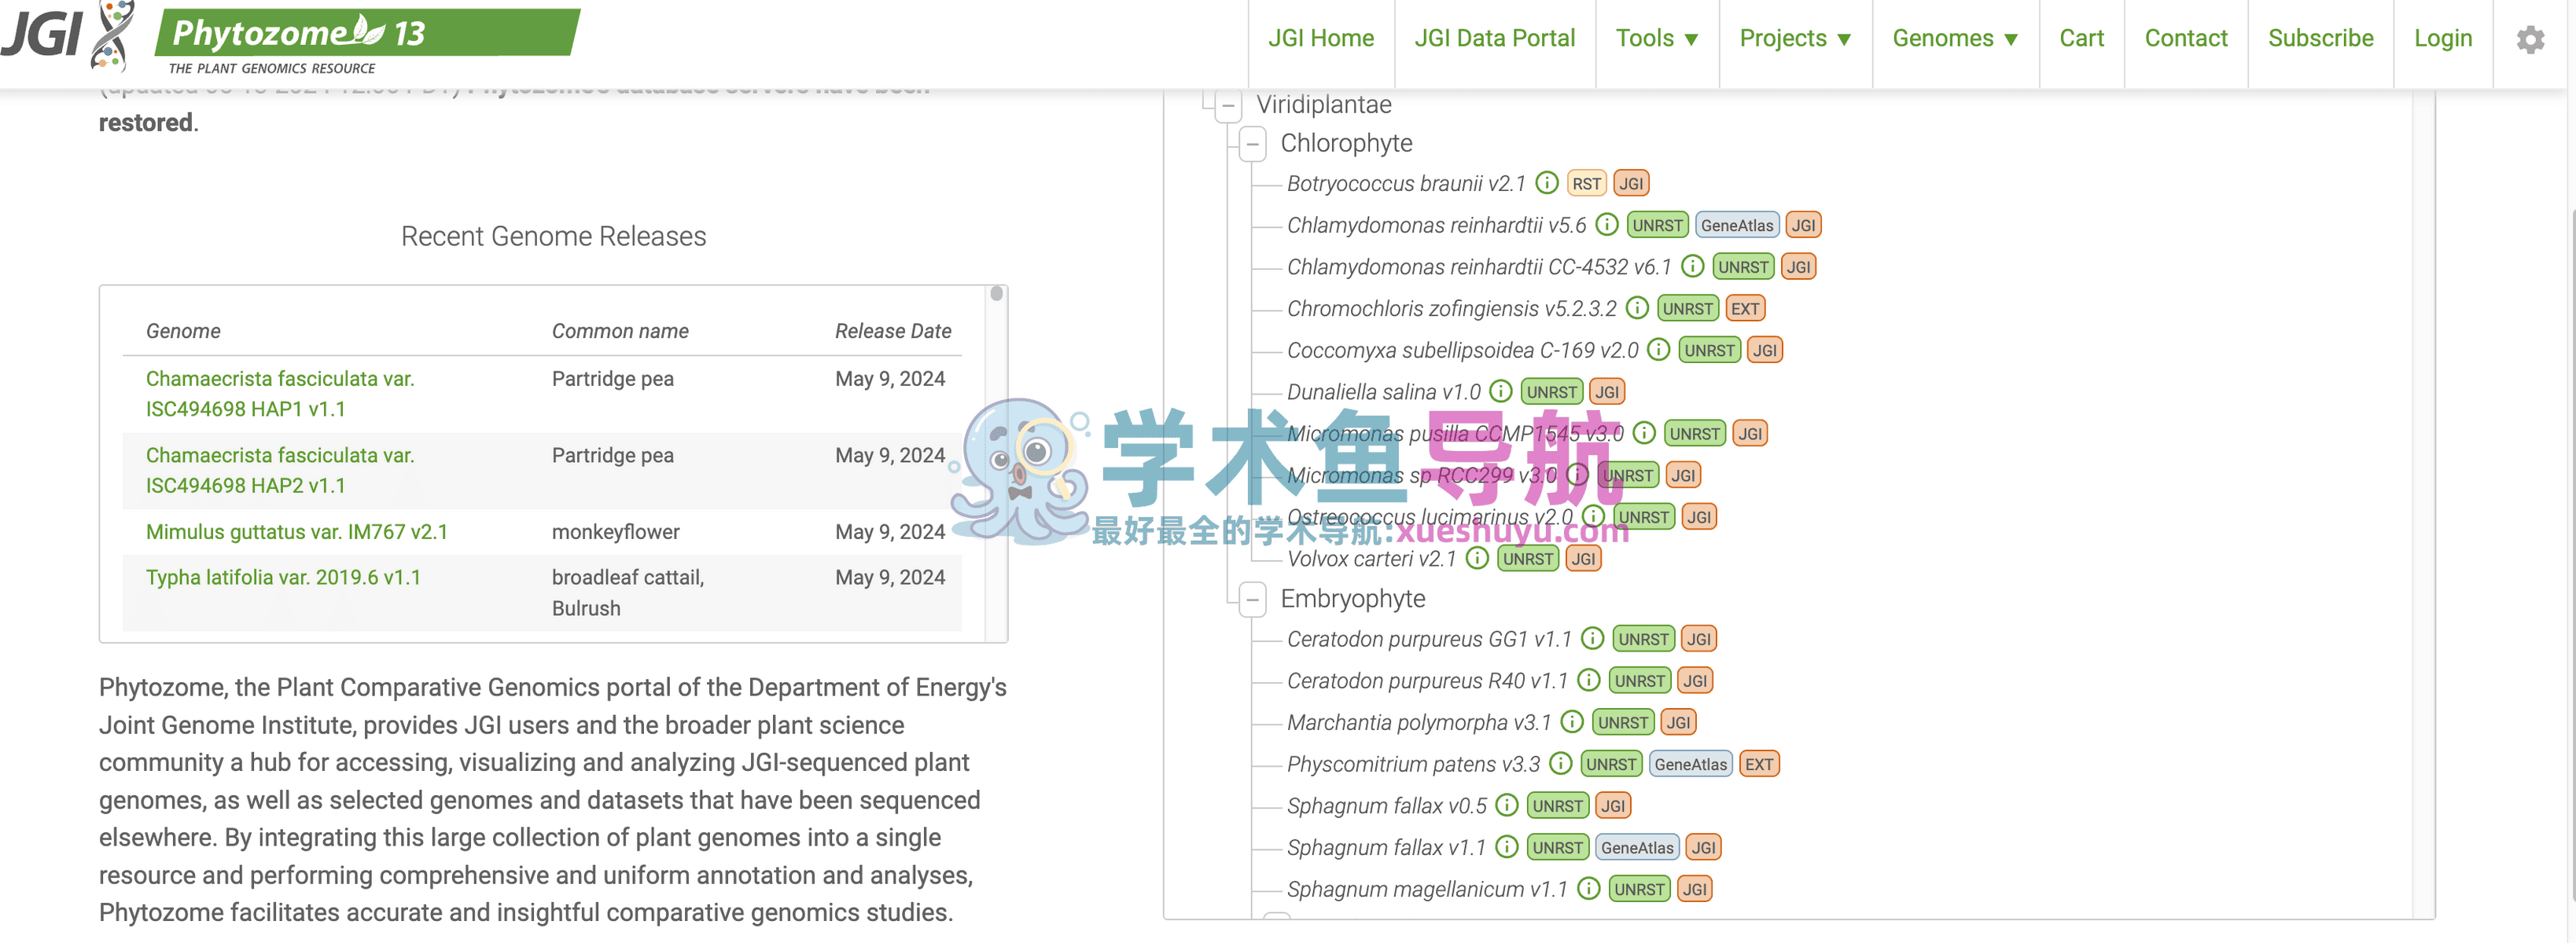Click info icon for Physcomitrium patens v3.3
Screen dimensions: 2576x943
coord(1560,764)
